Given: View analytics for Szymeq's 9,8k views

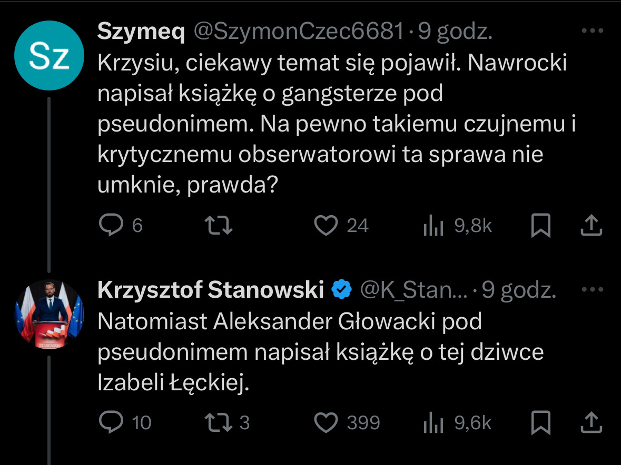Looking at the screenshot, I should pyautogui.click(x=432, y=226).
